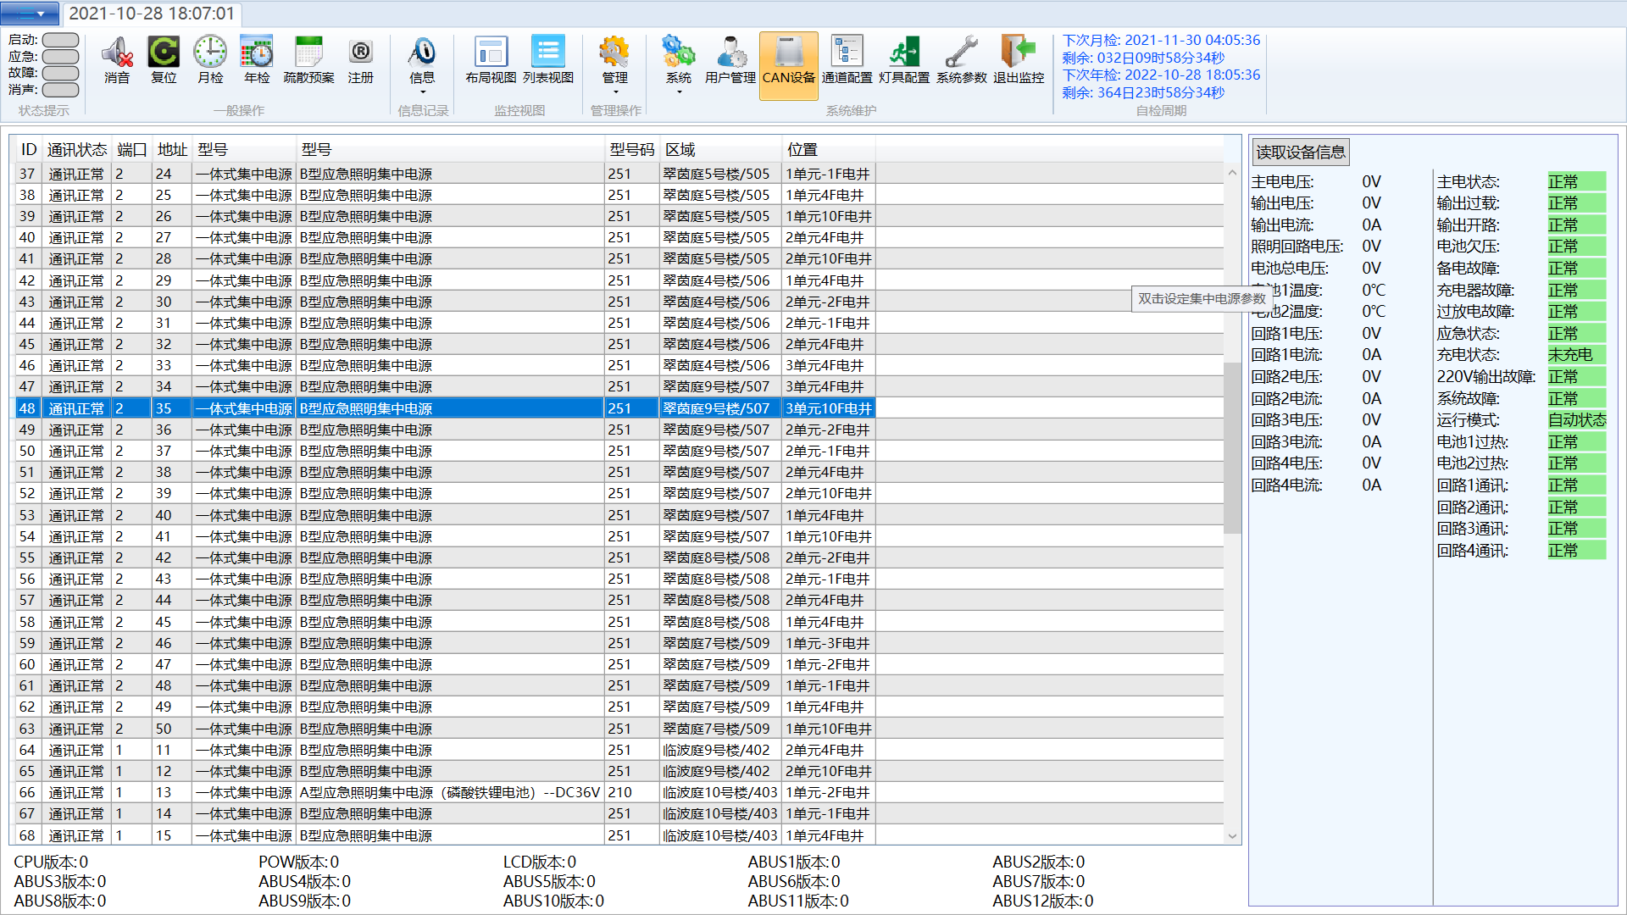Click the read device info (读取设备信息) button
1627x915 pixels.
tap(1300, 152)
